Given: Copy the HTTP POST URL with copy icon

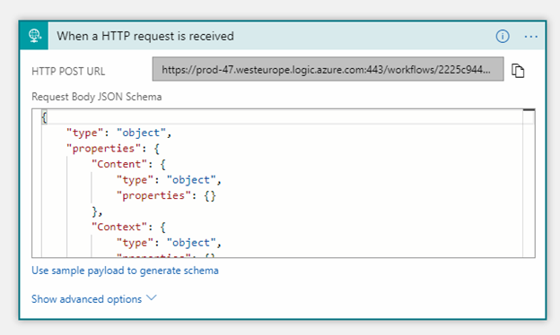Looking at the screenshot, I should coord(518,70).
